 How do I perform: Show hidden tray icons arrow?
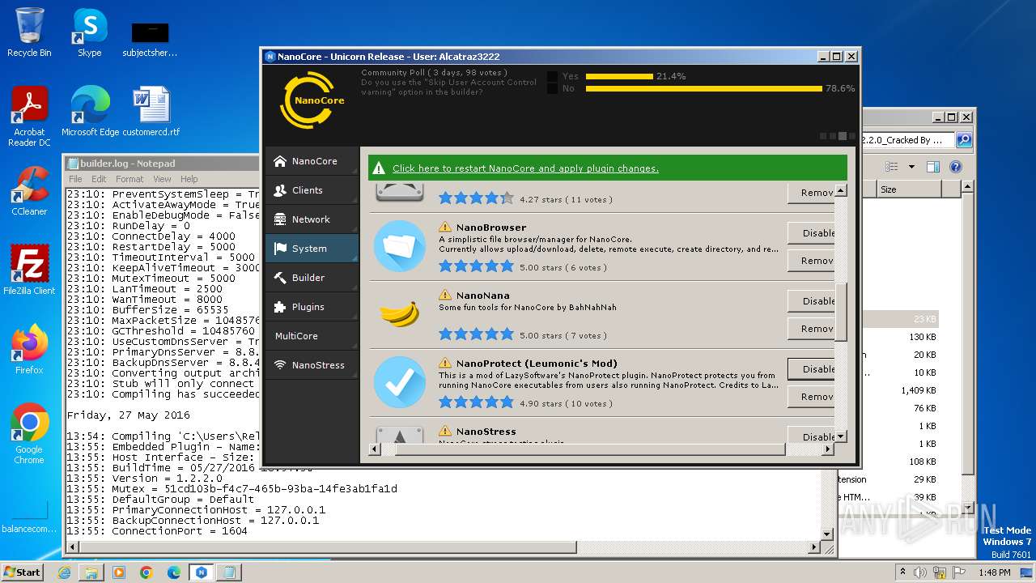tap(902, 572)
